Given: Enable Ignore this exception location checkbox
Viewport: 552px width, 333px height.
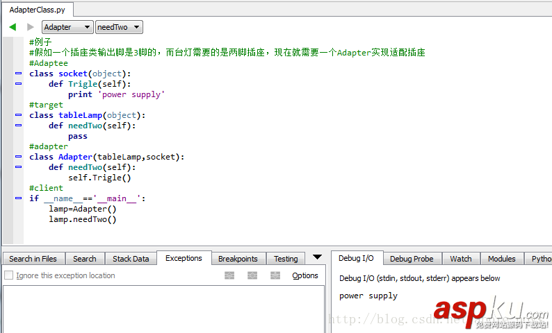Looking at the screenshot, I should (8, 275).
